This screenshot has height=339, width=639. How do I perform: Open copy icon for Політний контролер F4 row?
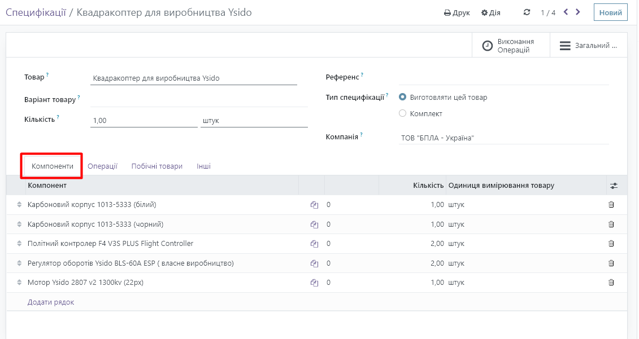[314, 244]
